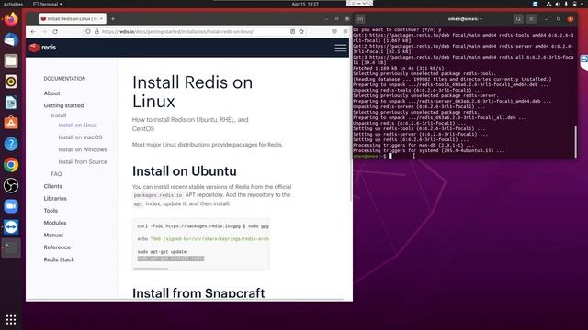Viewport: 588px width, 330px height.
Task: Expand the Terminal title dropdown arrow
Action: pyautogui.click(x=481, y=19)
